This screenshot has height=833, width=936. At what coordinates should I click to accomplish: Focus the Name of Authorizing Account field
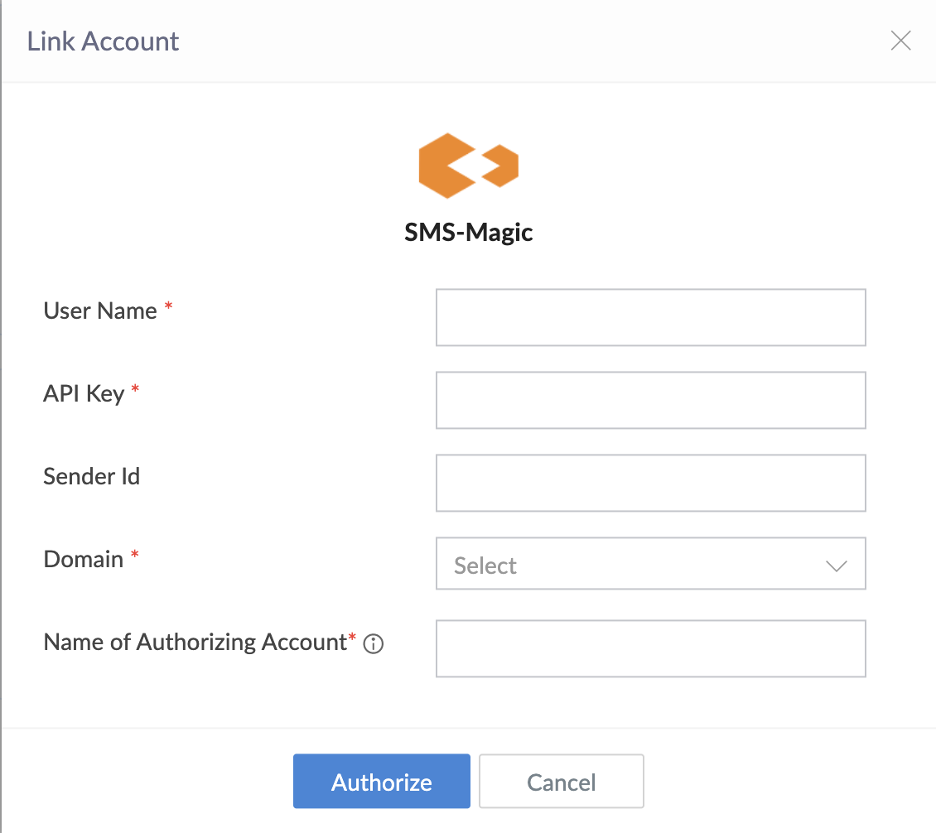[650, 648]
